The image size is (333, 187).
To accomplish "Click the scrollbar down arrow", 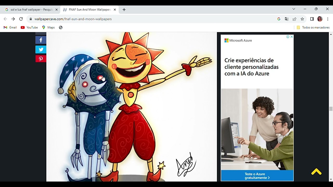I will (331, 179).
